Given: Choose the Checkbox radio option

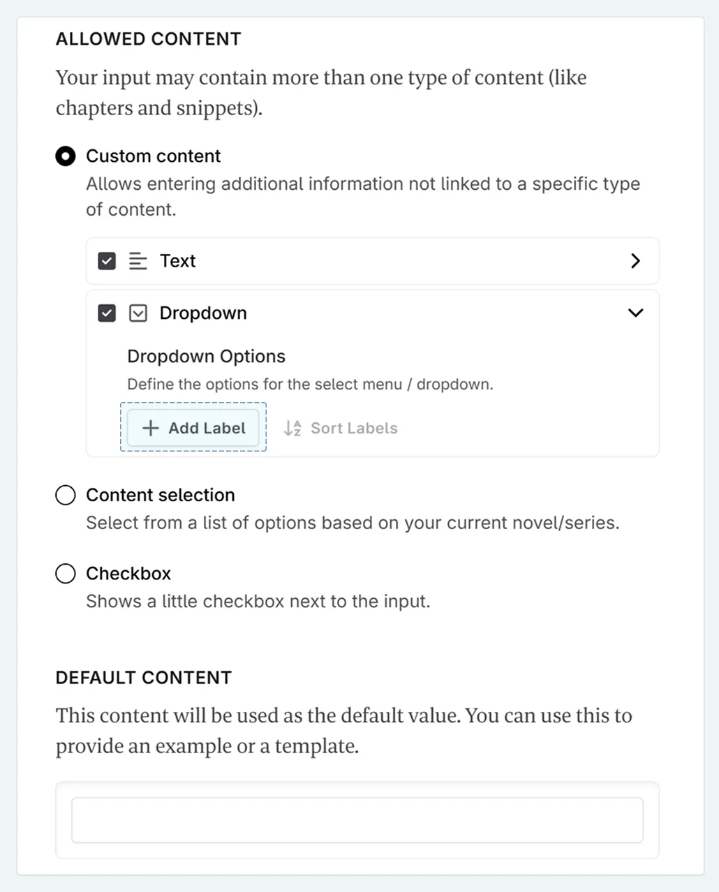Looking at the screenshot, I should pos(66,574).
